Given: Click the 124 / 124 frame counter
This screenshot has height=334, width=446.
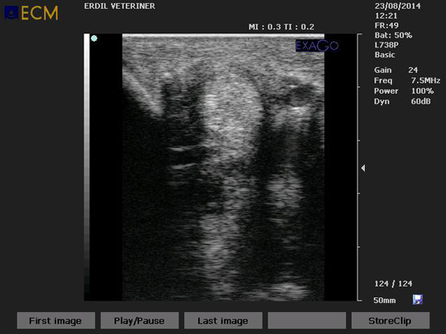Looking at the screenshot, I should (x=393, y=283).
